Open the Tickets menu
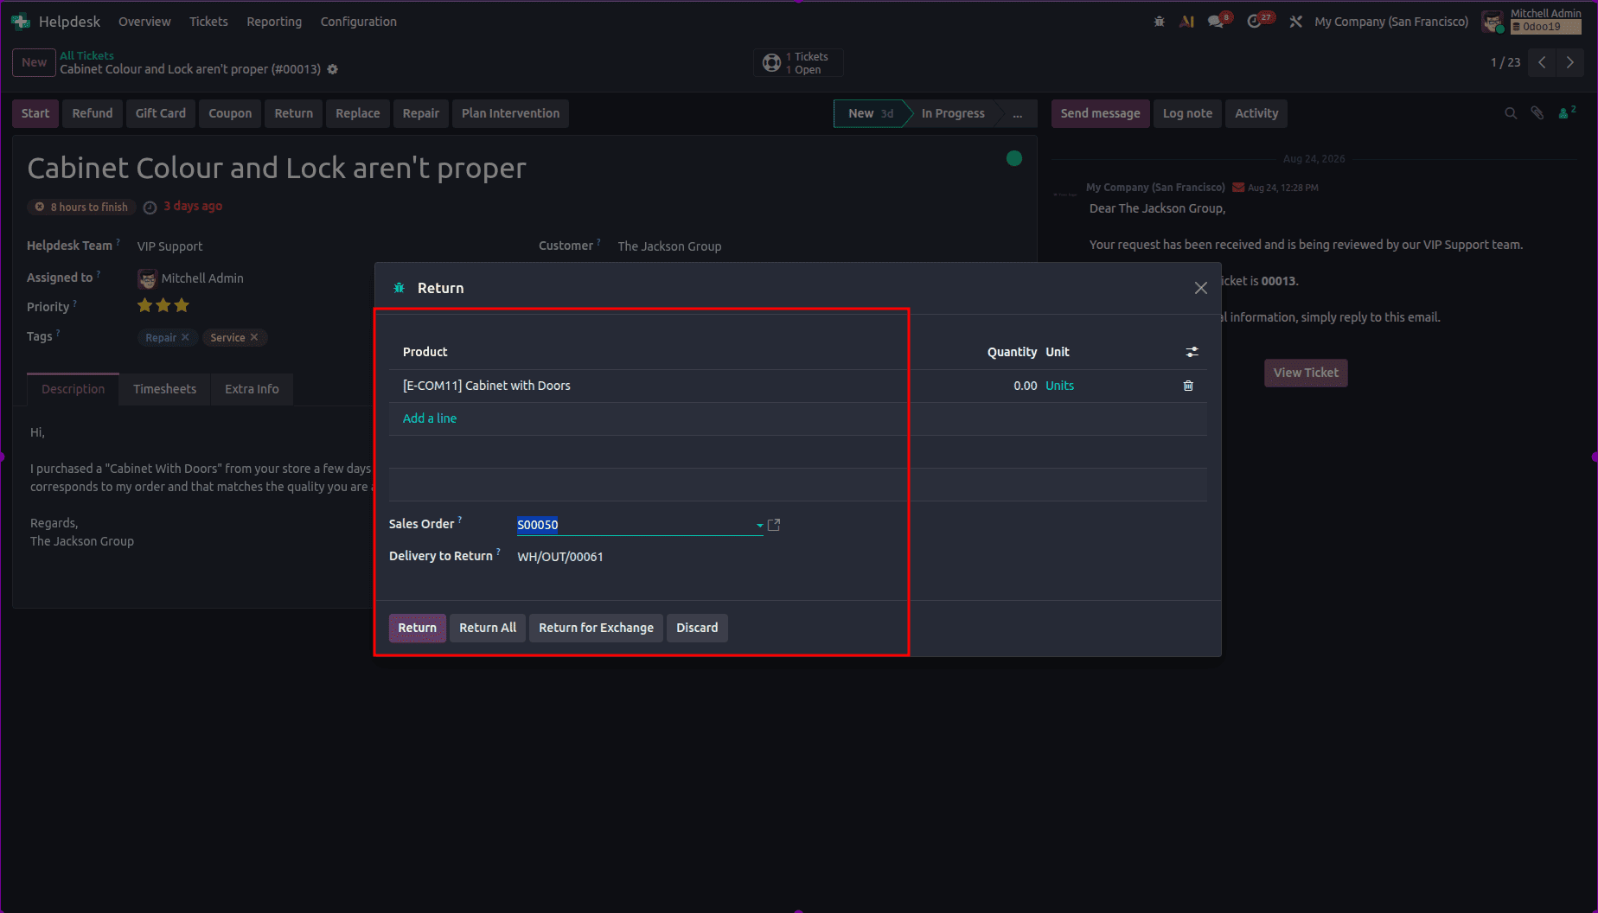Viewport: 1598px width, 913px height. point(208,21)
